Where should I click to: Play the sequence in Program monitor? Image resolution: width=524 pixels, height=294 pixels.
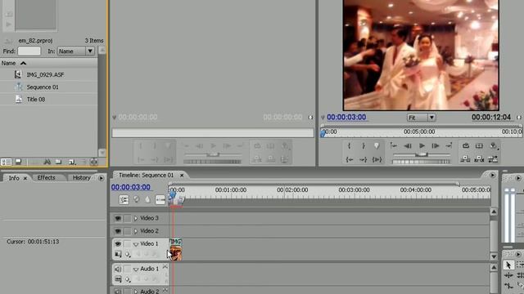coord(422,145)
